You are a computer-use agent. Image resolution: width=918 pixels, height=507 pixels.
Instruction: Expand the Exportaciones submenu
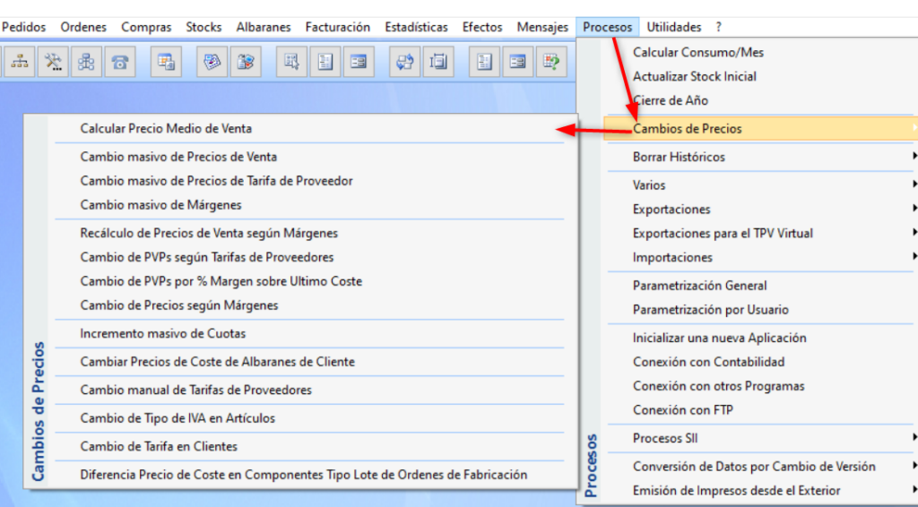coord(671,209)
